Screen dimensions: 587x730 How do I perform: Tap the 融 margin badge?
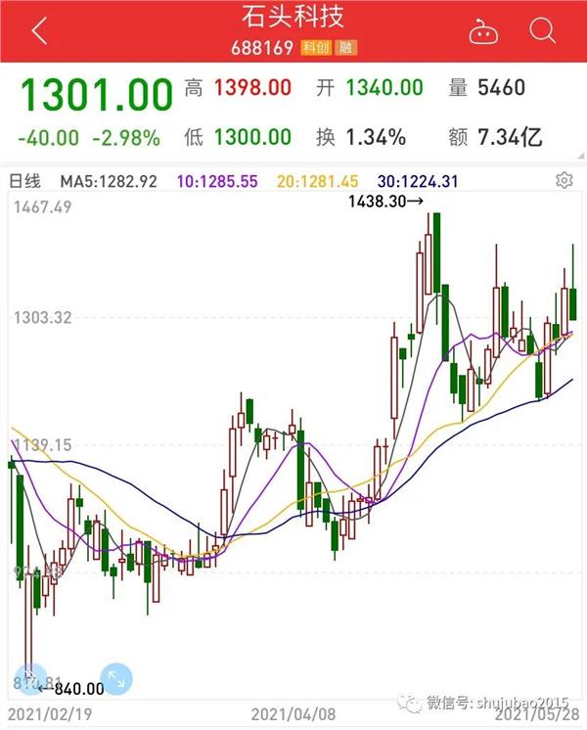pos(343,47)
